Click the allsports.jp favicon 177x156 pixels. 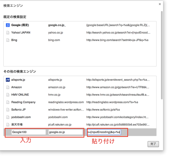[8, 80]
